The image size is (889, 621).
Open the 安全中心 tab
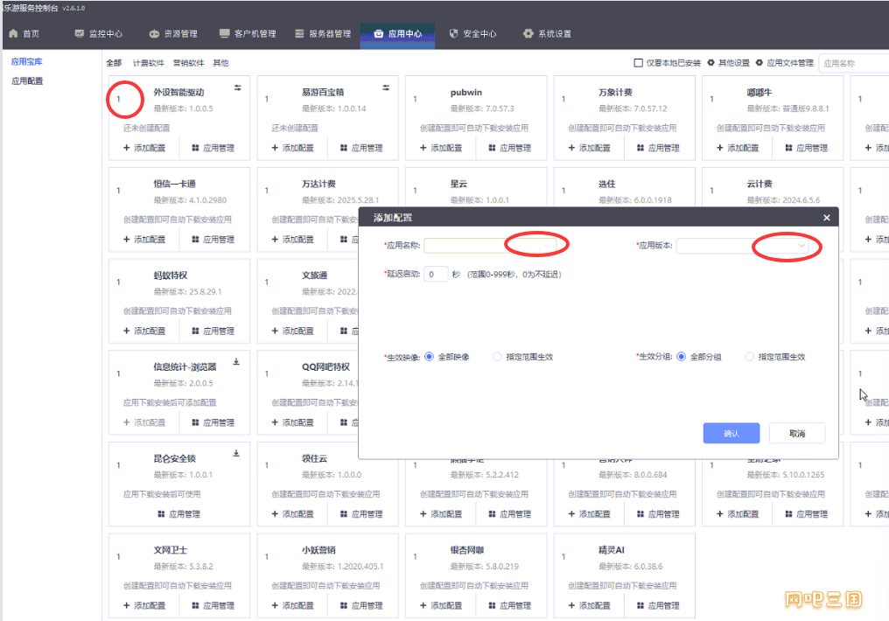pyautogui.click(x=472, y=34)
